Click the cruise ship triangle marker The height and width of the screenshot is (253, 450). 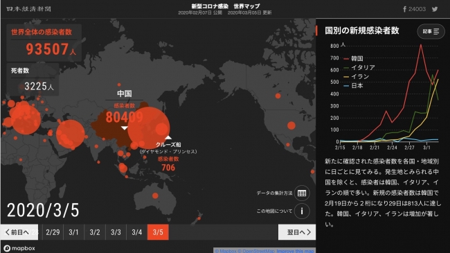[x=168, y=137]
